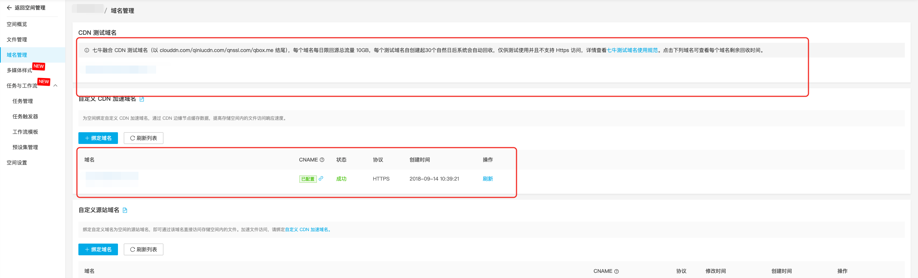Click the blurred bucket name breadcrumb
Viewport: 918px width, 278px height.
click(88, 8)
